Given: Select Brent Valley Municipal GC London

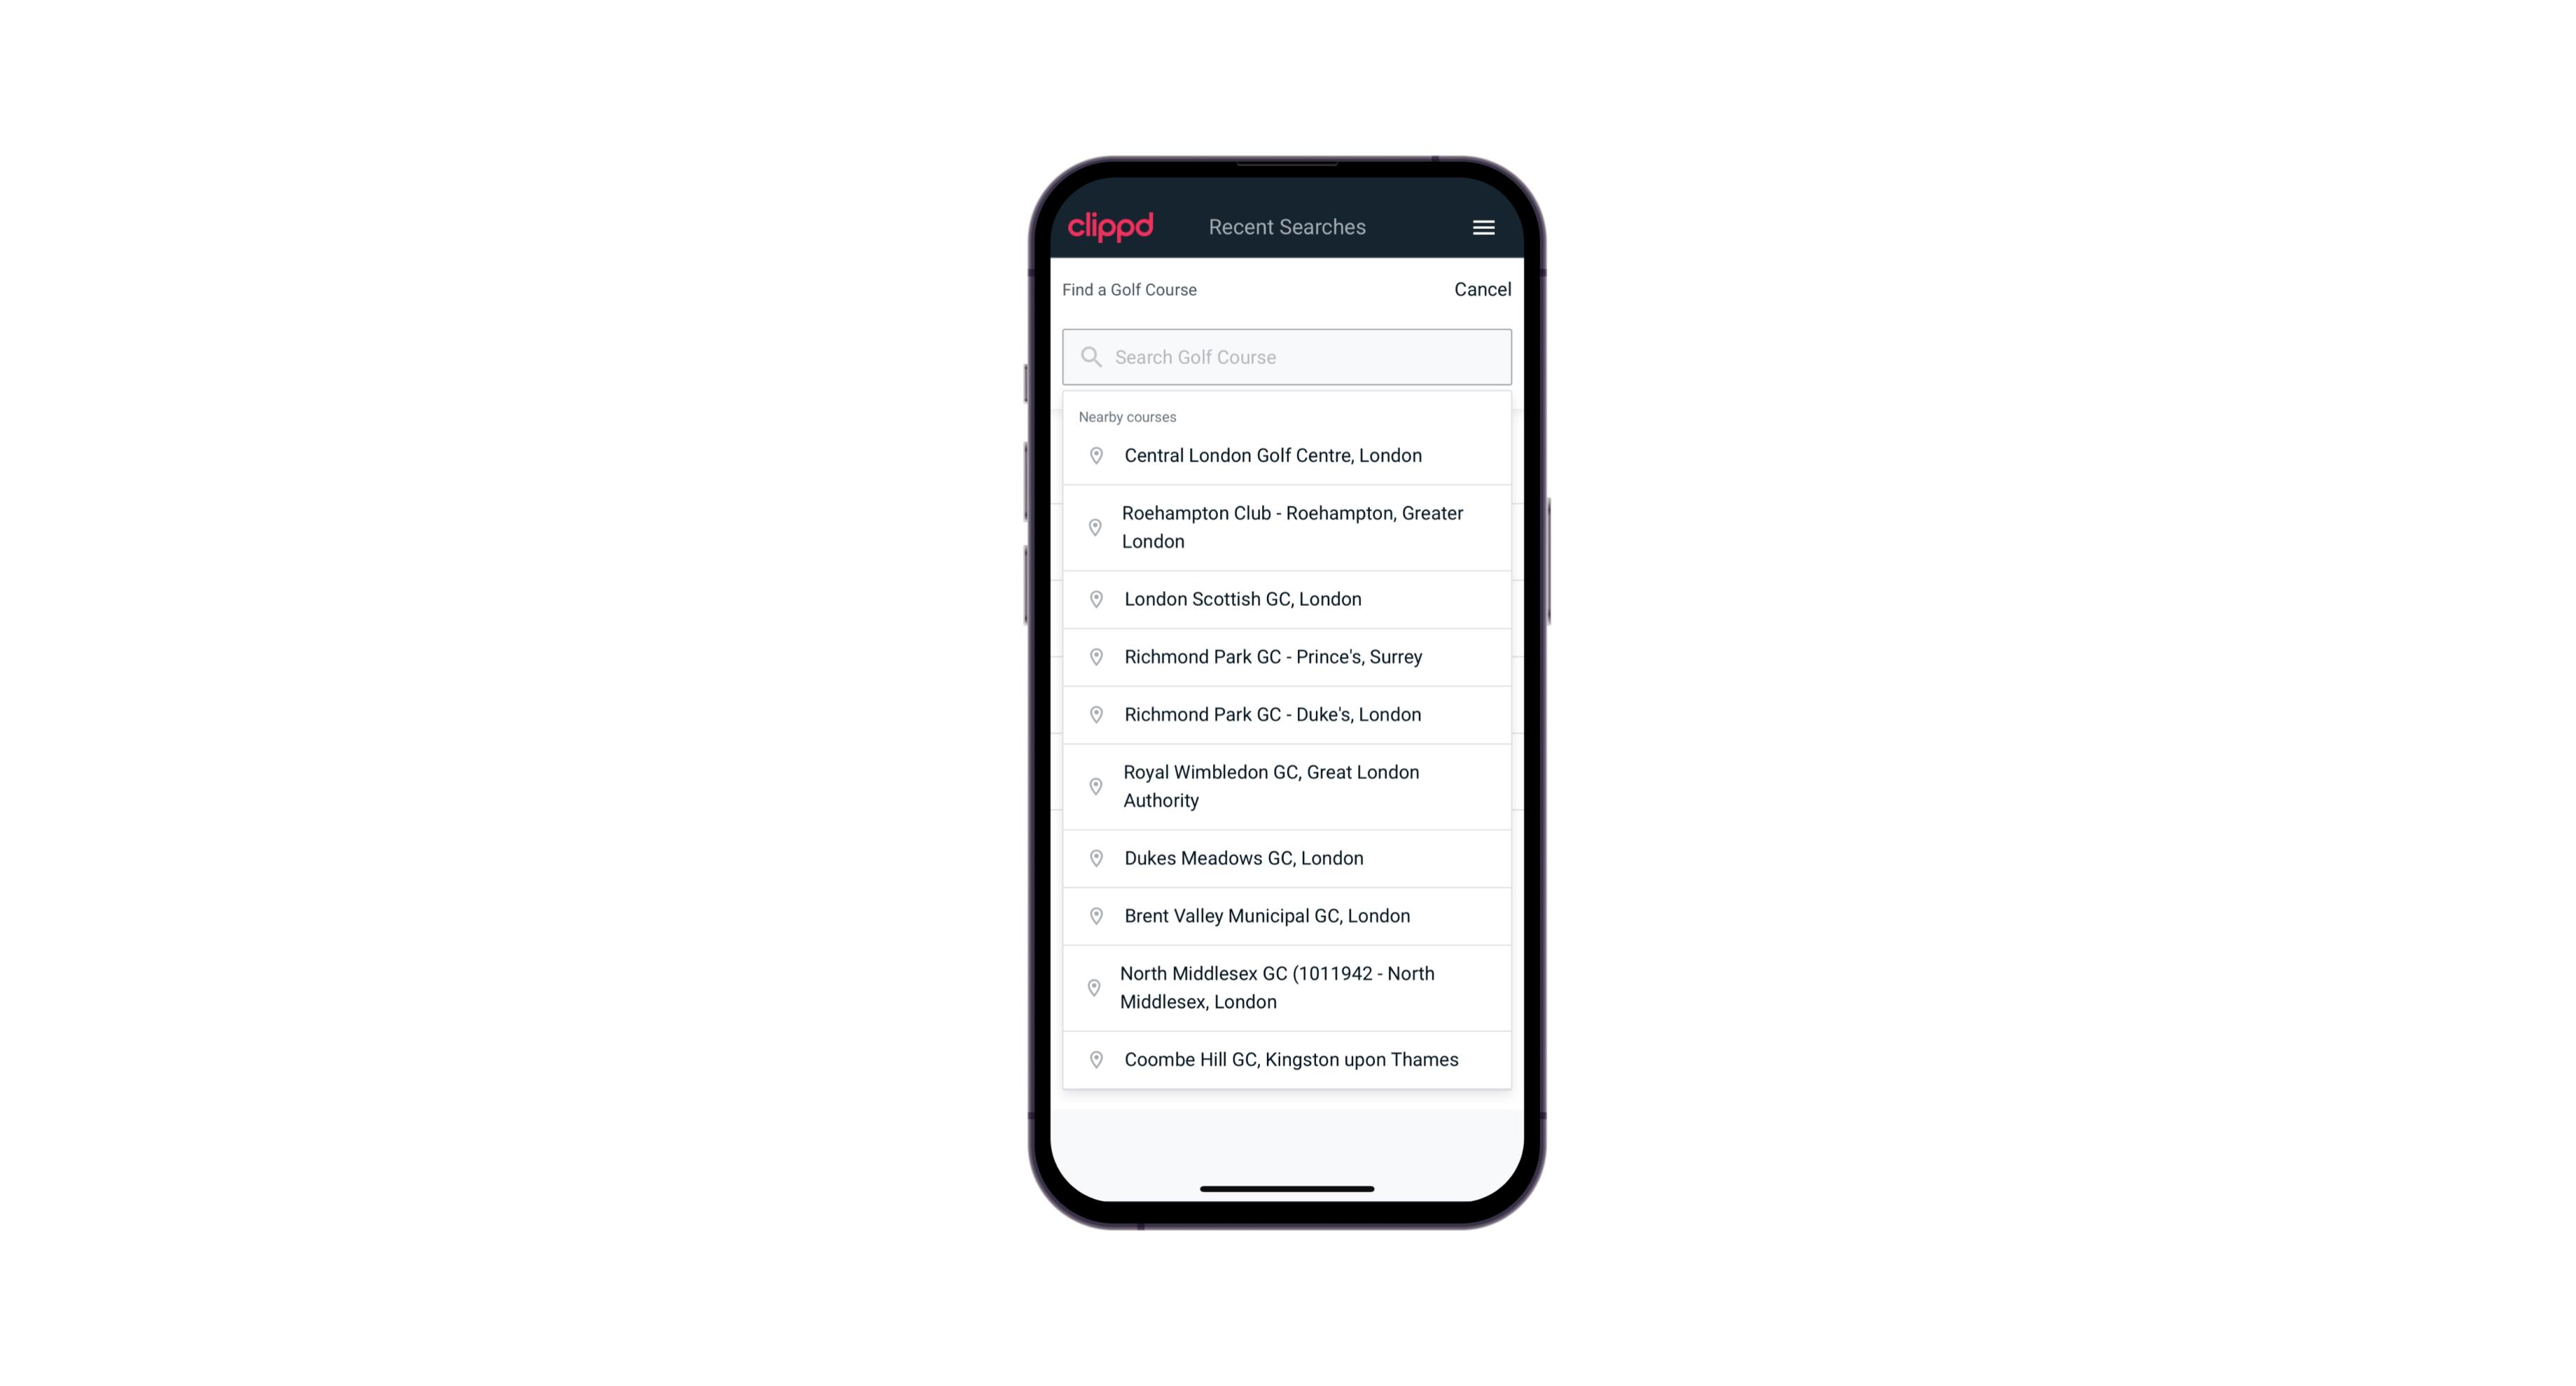Looking at the screenshot, I should coord(1288,915).
